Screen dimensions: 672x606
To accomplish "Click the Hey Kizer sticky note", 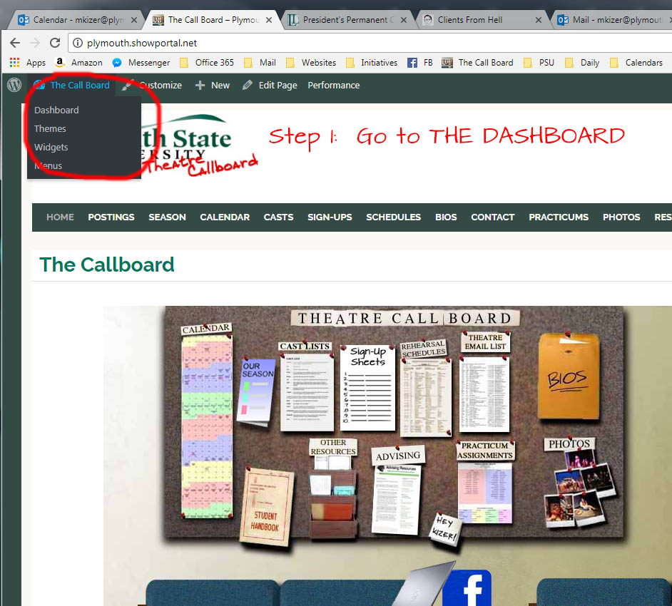I will [x=445, y=528].
